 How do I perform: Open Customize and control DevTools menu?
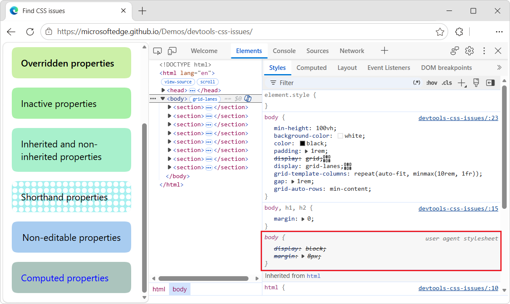(484, 51)
